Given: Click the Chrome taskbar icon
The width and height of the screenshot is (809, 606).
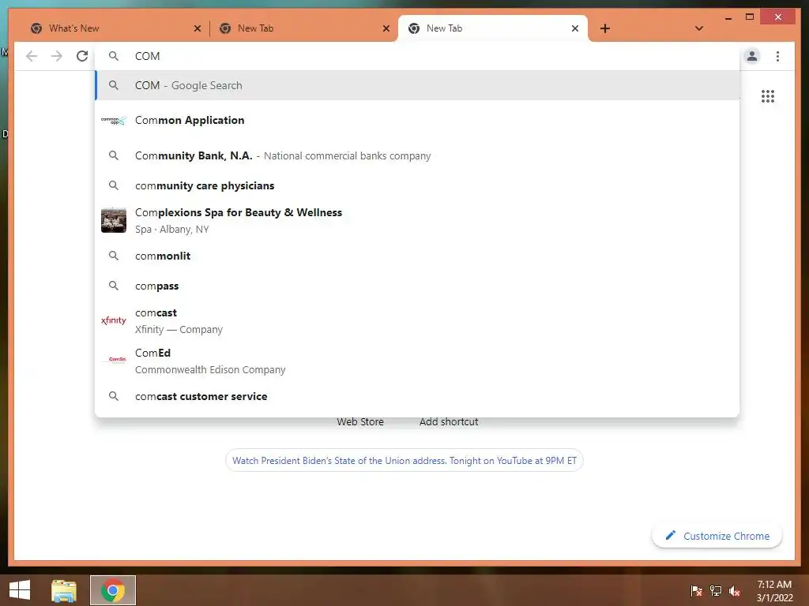Looking at the screenshot, I should [113, 590].
